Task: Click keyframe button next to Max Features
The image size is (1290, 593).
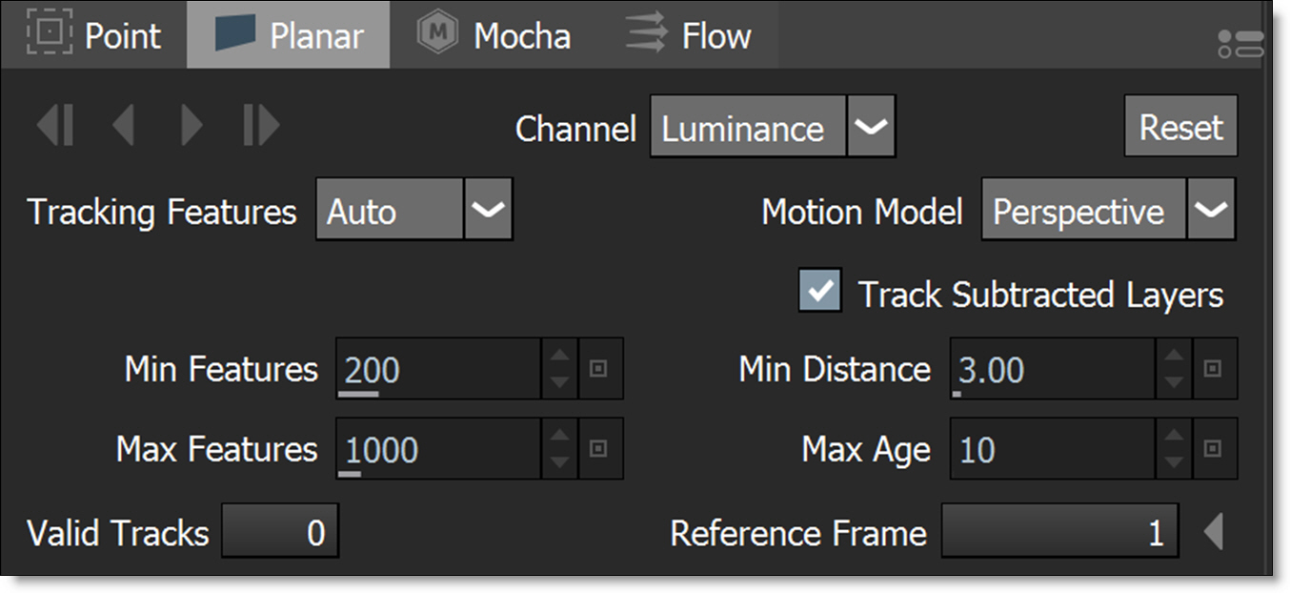Action: [x=599, y=449]
